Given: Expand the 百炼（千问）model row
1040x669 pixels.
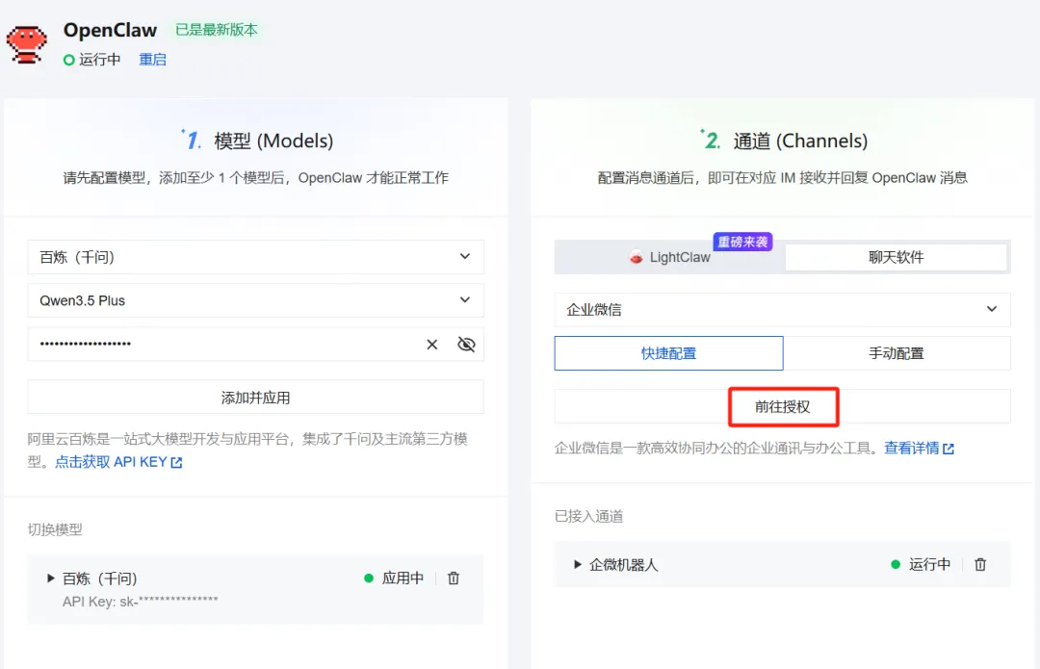Looking at the screenshot, I should 50,579.
